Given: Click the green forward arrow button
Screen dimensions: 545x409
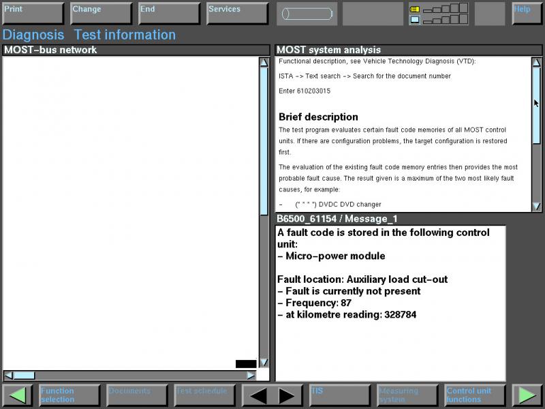Looking at the screenshot, I should pos(527,395).
